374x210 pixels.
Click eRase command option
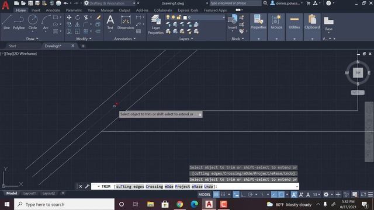197,187
